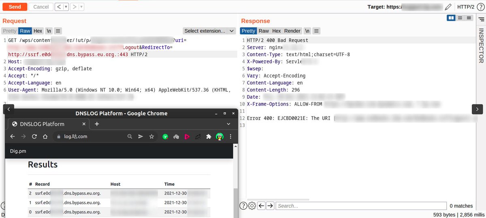Click the Time column header
The width and height of the screenshot is (486, 218).
(x=170, y=184)
